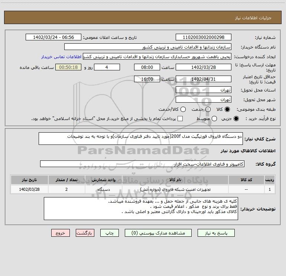Check the اسناد خزانه اسلامی payment checkbox
286x276 pixels.
coord(180,119)
